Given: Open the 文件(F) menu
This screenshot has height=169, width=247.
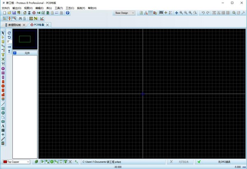Looking at the screenshot, I should coord(5,8).
